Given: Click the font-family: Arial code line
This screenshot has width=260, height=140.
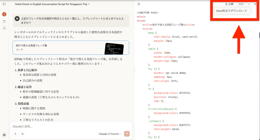Looking at the screenshot, I should pyautogui.click(x=176, y=37).
